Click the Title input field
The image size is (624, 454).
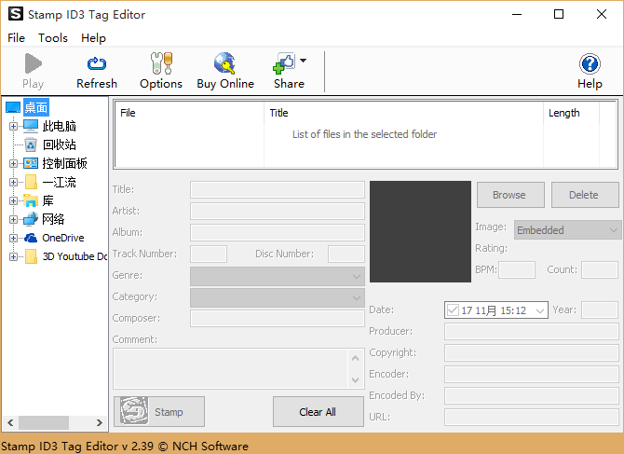[x=278, y=189]
